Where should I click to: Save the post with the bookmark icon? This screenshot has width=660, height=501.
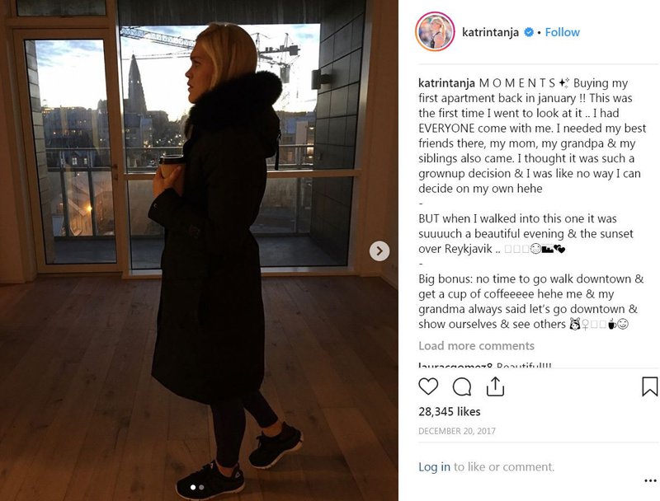(x=649, y=386)
